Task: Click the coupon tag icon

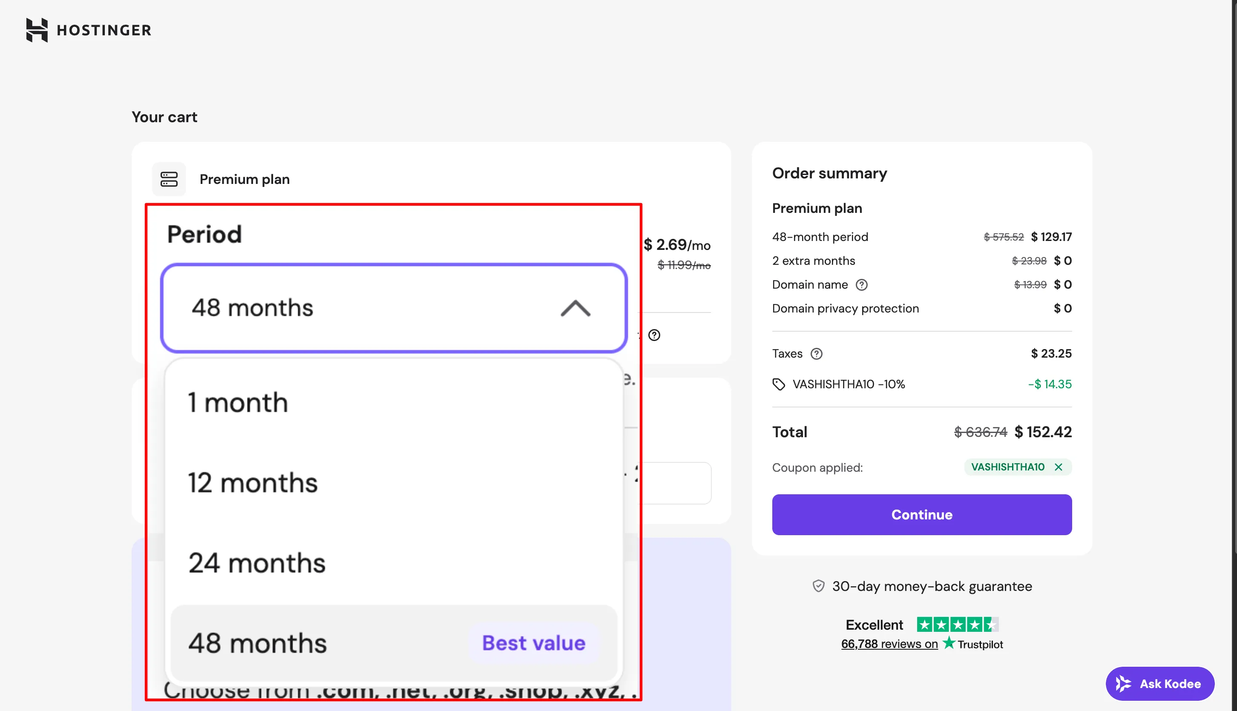Action: tap(779, 384)
